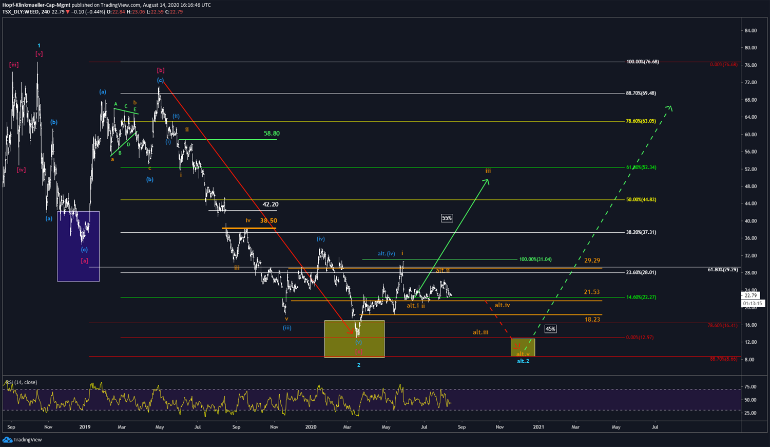Viewport: 770px width, 447px height.
Task: Click the 100.00%(31.04) extension label
Action: click(x=535, y=259)
